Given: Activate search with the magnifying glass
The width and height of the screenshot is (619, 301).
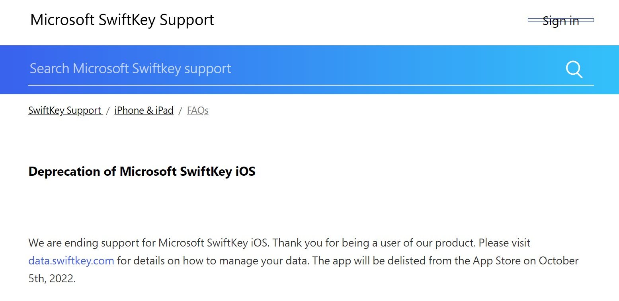Looking at the screenshot, I should point(574,70).
